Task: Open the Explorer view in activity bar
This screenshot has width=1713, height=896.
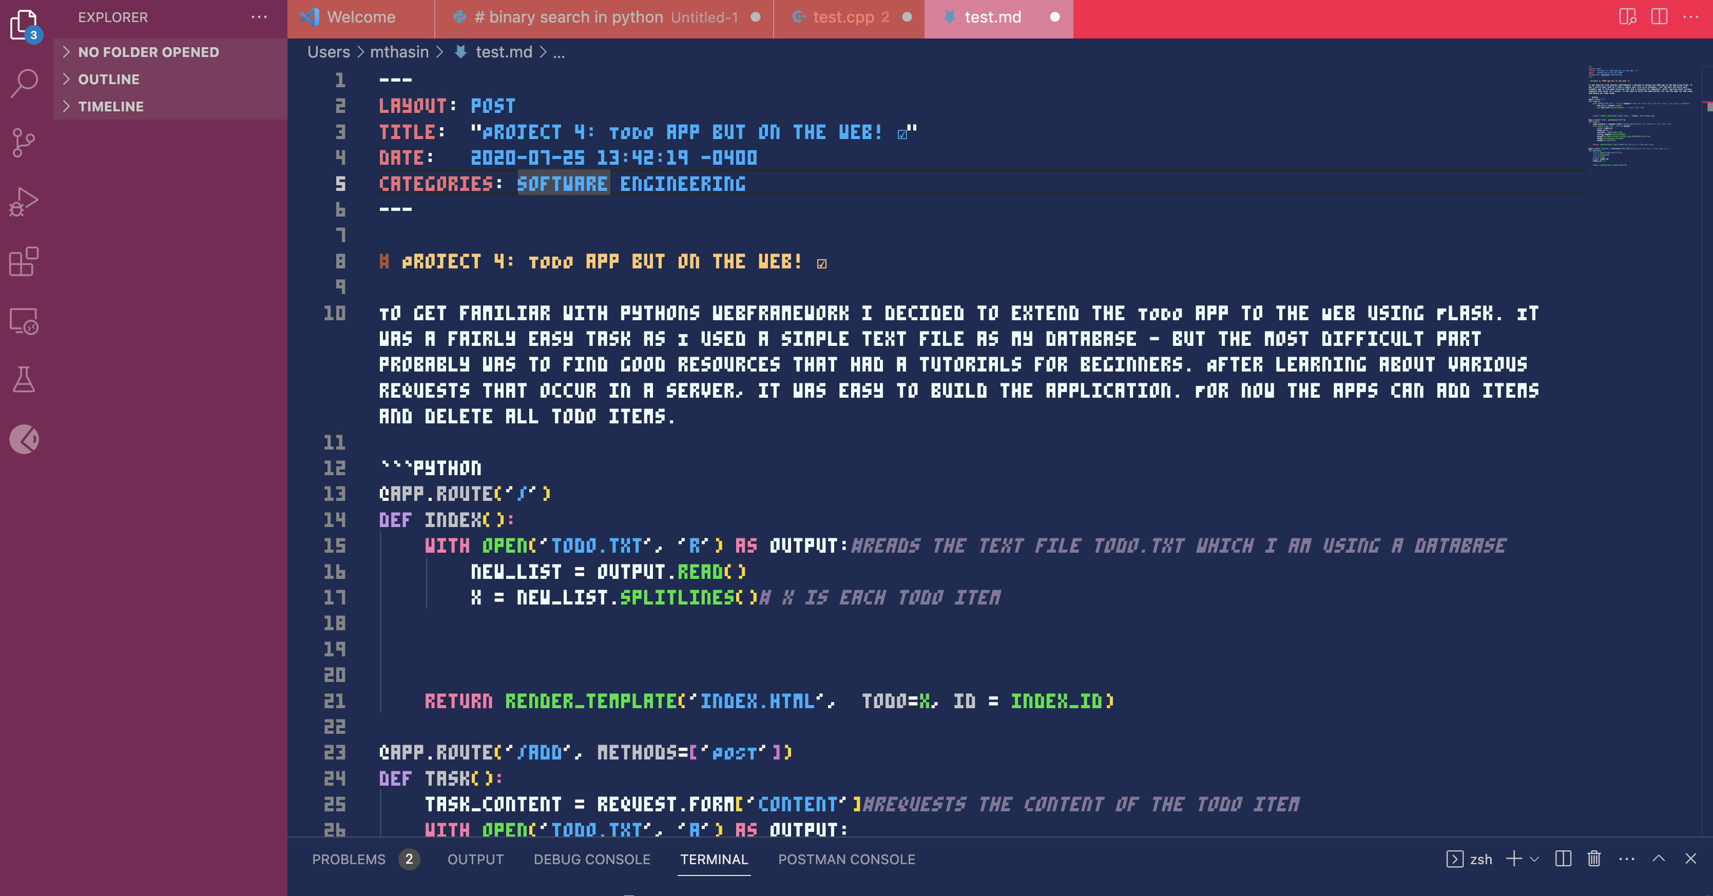Action: pos(24,25)
